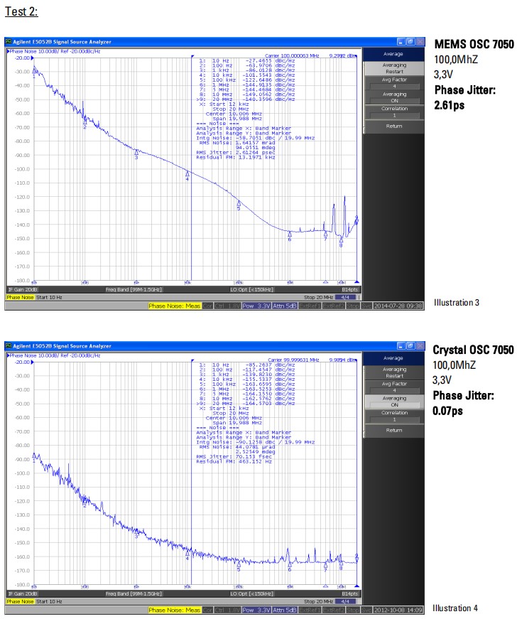This screenshot has width=517, height=619.
Task: Open the Correlation setting in the Crystal analyzer
Action: [x=395, y=415]
